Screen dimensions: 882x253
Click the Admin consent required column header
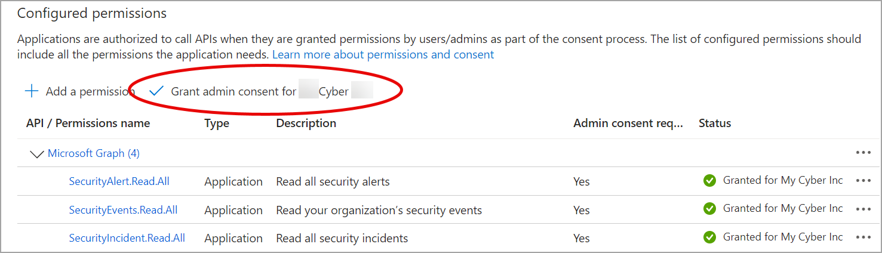pyautogui.click(x=628, y=124)
